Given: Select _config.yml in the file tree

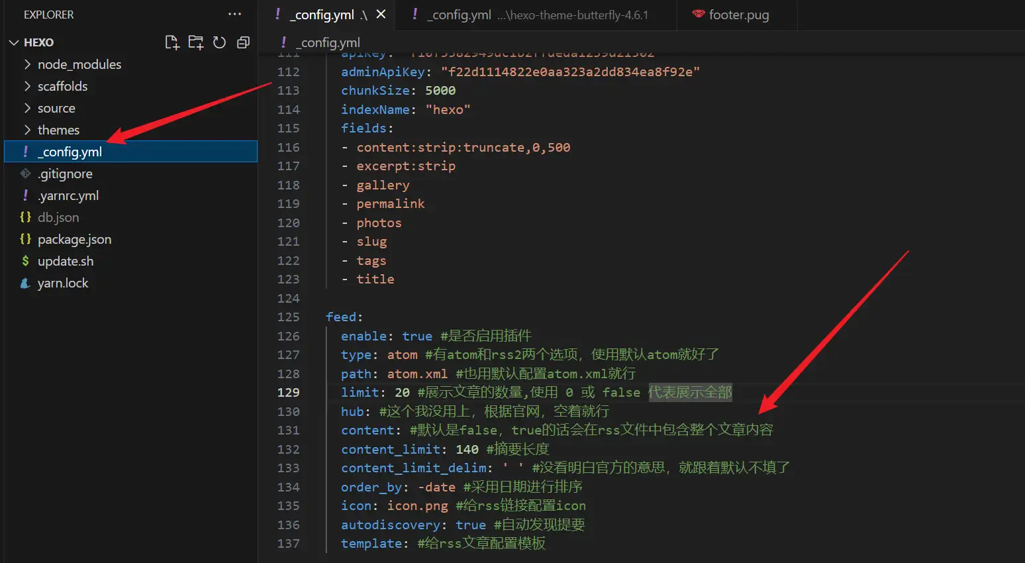Looking at the screenshot, I should [x=70, y=152].
